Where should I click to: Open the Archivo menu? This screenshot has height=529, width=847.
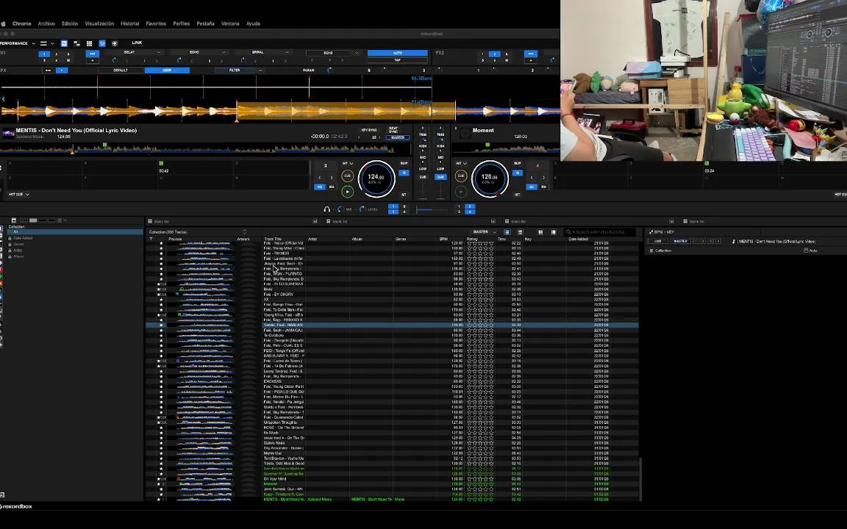[x=46, y=24]
